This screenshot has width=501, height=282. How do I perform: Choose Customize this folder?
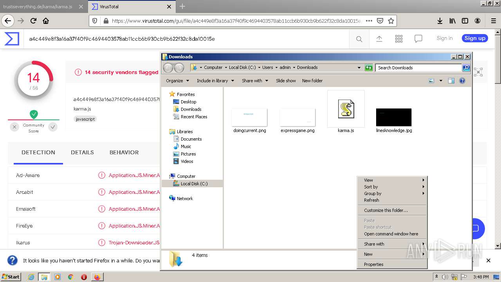tap(392, 210)
